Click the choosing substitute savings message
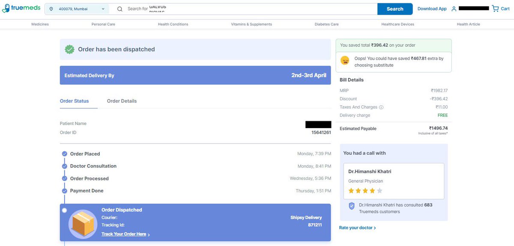 click(x=394, y=62)
